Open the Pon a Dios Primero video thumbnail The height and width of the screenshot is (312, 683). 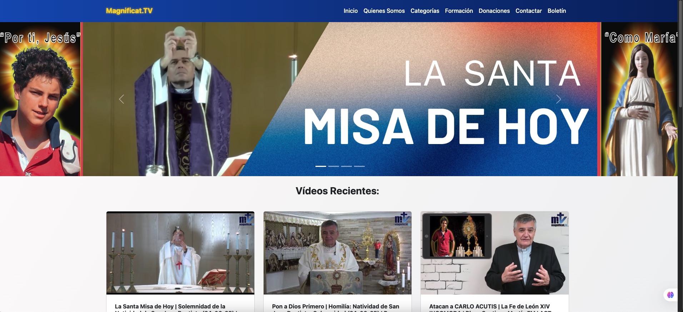(338, 253)
